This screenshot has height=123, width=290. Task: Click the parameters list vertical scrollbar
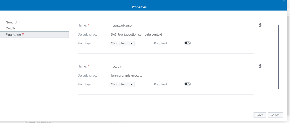(x=278, y=57)
